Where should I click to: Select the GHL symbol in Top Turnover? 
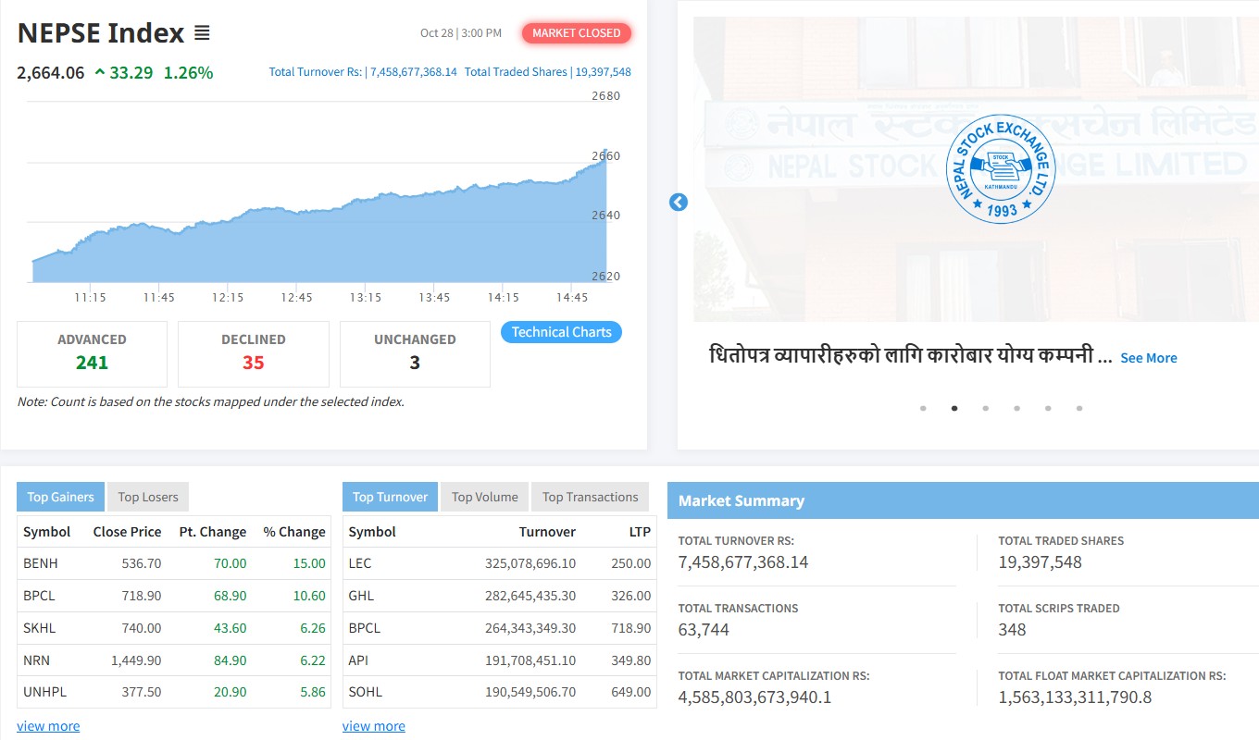tap(361, 596)
